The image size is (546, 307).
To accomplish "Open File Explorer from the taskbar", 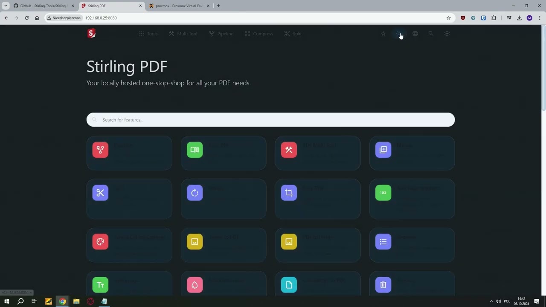I will [x=76, y=301].
